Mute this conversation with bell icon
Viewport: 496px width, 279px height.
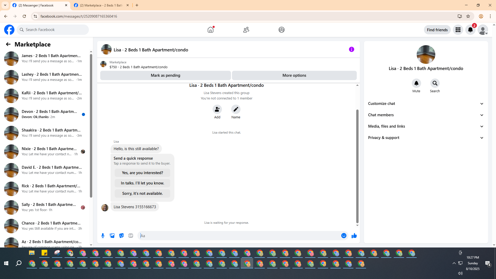(x=416, y=83)
